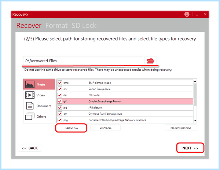Uncheck the bmp file type checkbox

pyautogui.click(x=60, y=82)
